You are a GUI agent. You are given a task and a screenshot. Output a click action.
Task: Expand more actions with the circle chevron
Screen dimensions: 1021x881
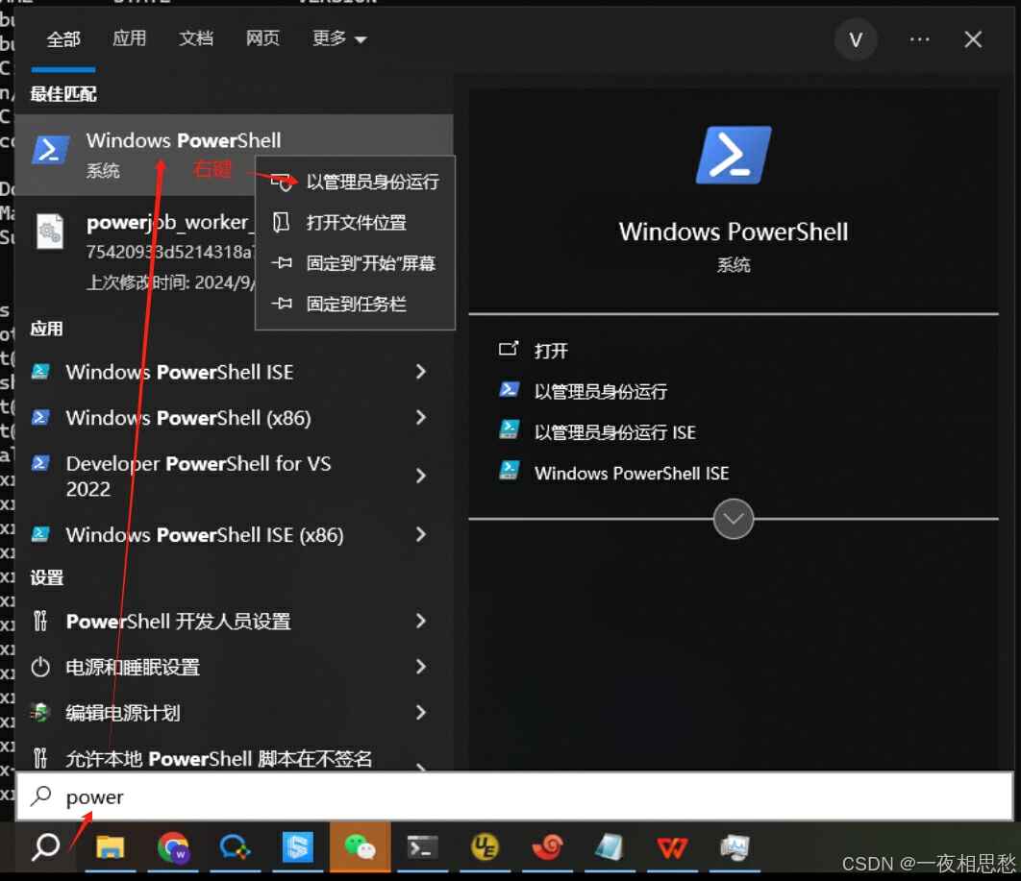[734, 519]
